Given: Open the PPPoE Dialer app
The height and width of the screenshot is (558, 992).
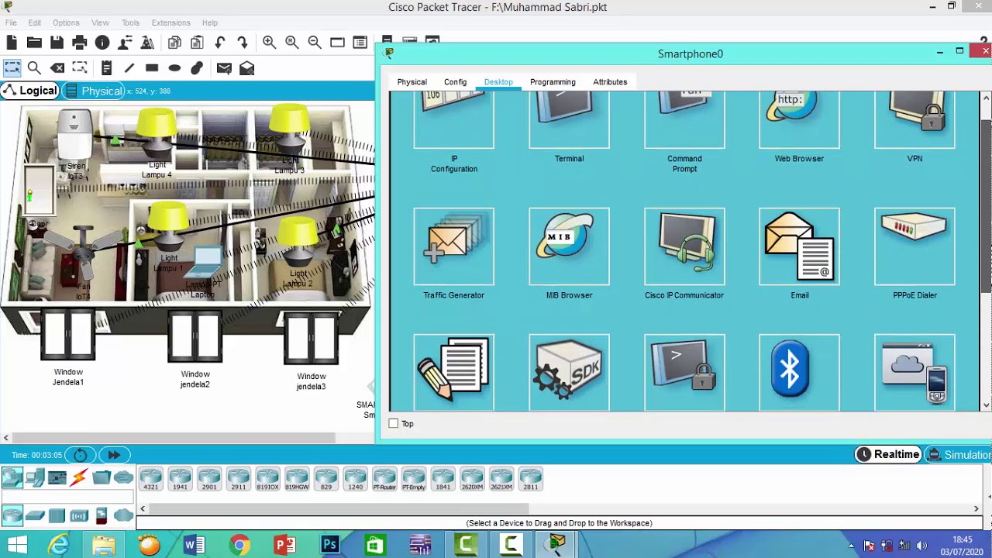Looking at the screenshot, I should pyautogui.click(x=914, y=247).
